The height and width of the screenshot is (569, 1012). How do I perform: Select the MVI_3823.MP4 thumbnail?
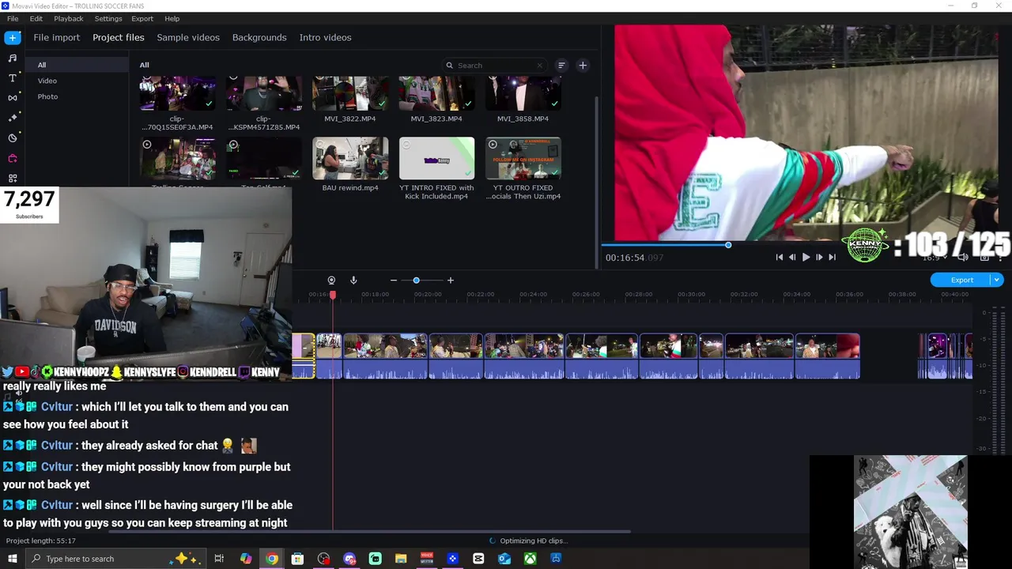point(436,94)
